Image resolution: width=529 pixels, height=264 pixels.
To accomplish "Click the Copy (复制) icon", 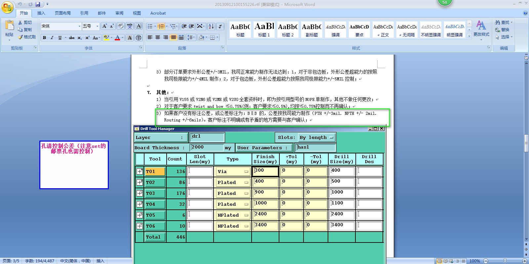I will (20, 30).
